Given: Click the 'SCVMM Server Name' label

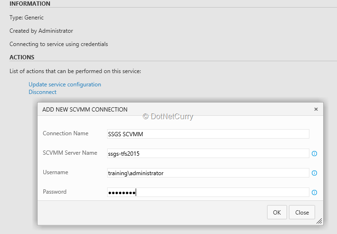Looking at the screenshot, I should pos(70,153).
